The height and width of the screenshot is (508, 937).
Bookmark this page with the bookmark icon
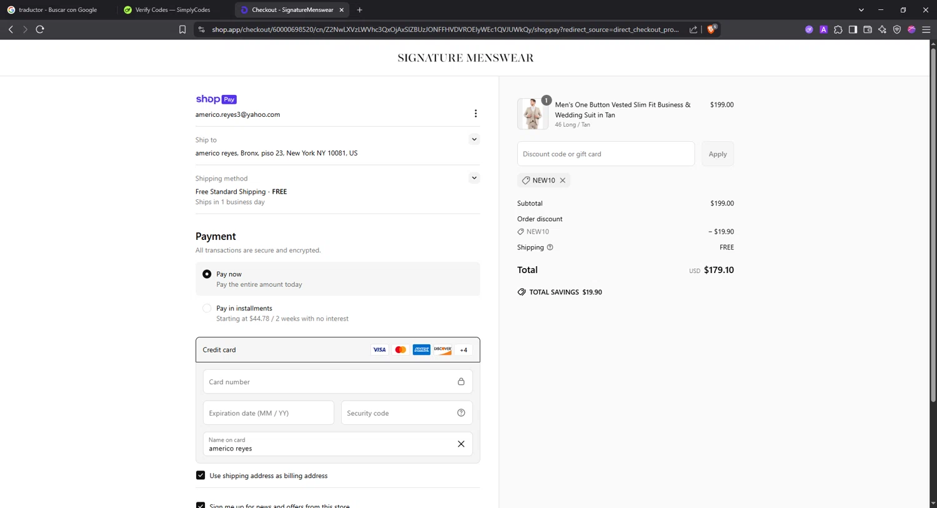182,29
